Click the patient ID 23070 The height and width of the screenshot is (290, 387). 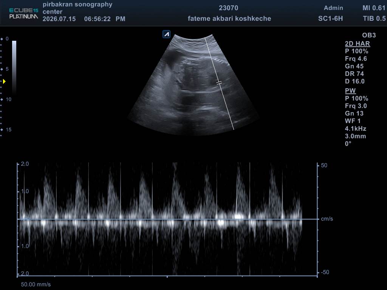click(x=229, y=8)
